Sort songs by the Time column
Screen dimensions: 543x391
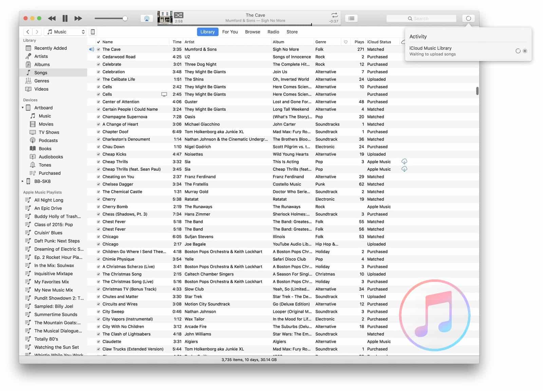[x=176, y=42]
